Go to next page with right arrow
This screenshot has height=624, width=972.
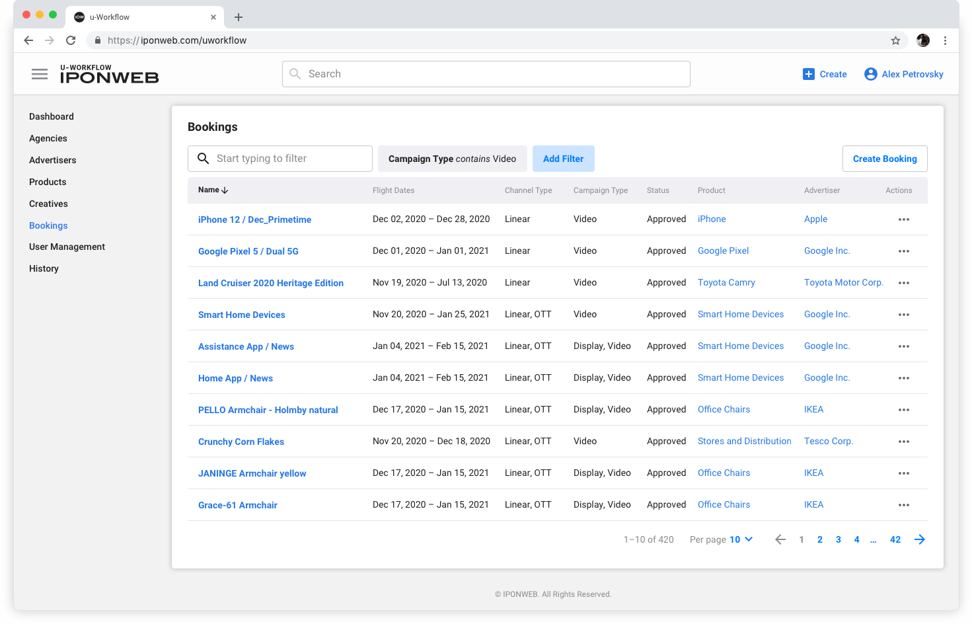tap(919, 539)
